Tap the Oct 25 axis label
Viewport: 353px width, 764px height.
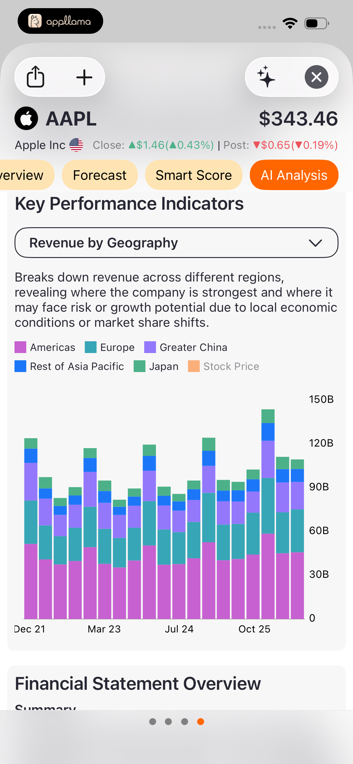(x=254, y=629)
